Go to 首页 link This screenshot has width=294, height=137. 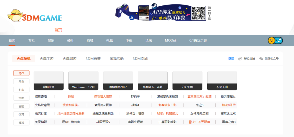click(x=58, y=30)
